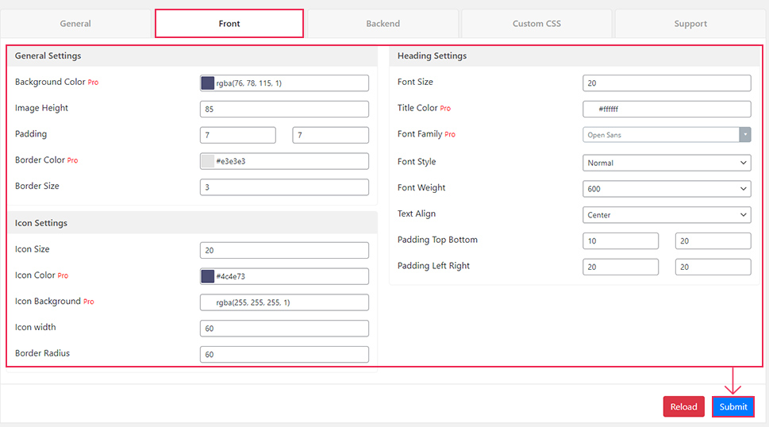Click the Submit button
Viewport: 769px width, 427px height.
[733, 406]
